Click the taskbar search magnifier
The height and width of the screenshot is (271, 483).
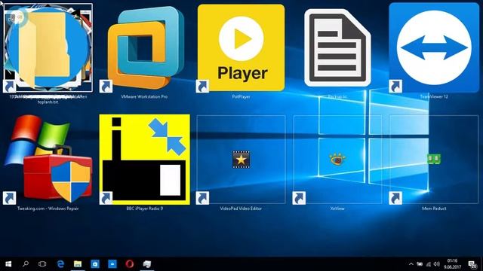tap(26, 264)
